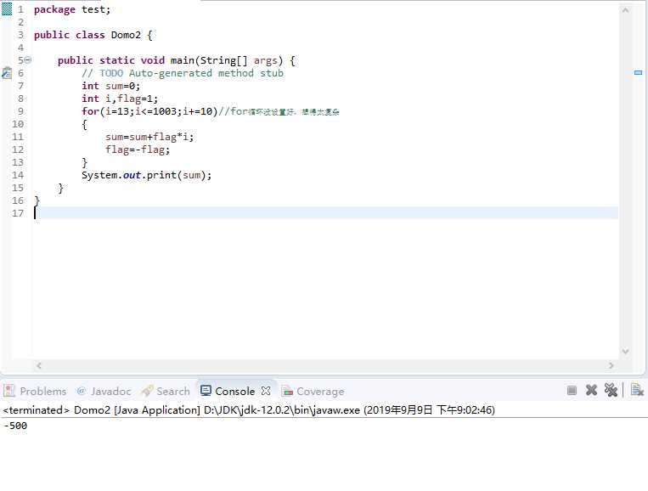Click the Remove Launch single X icon

coord(591,390)
